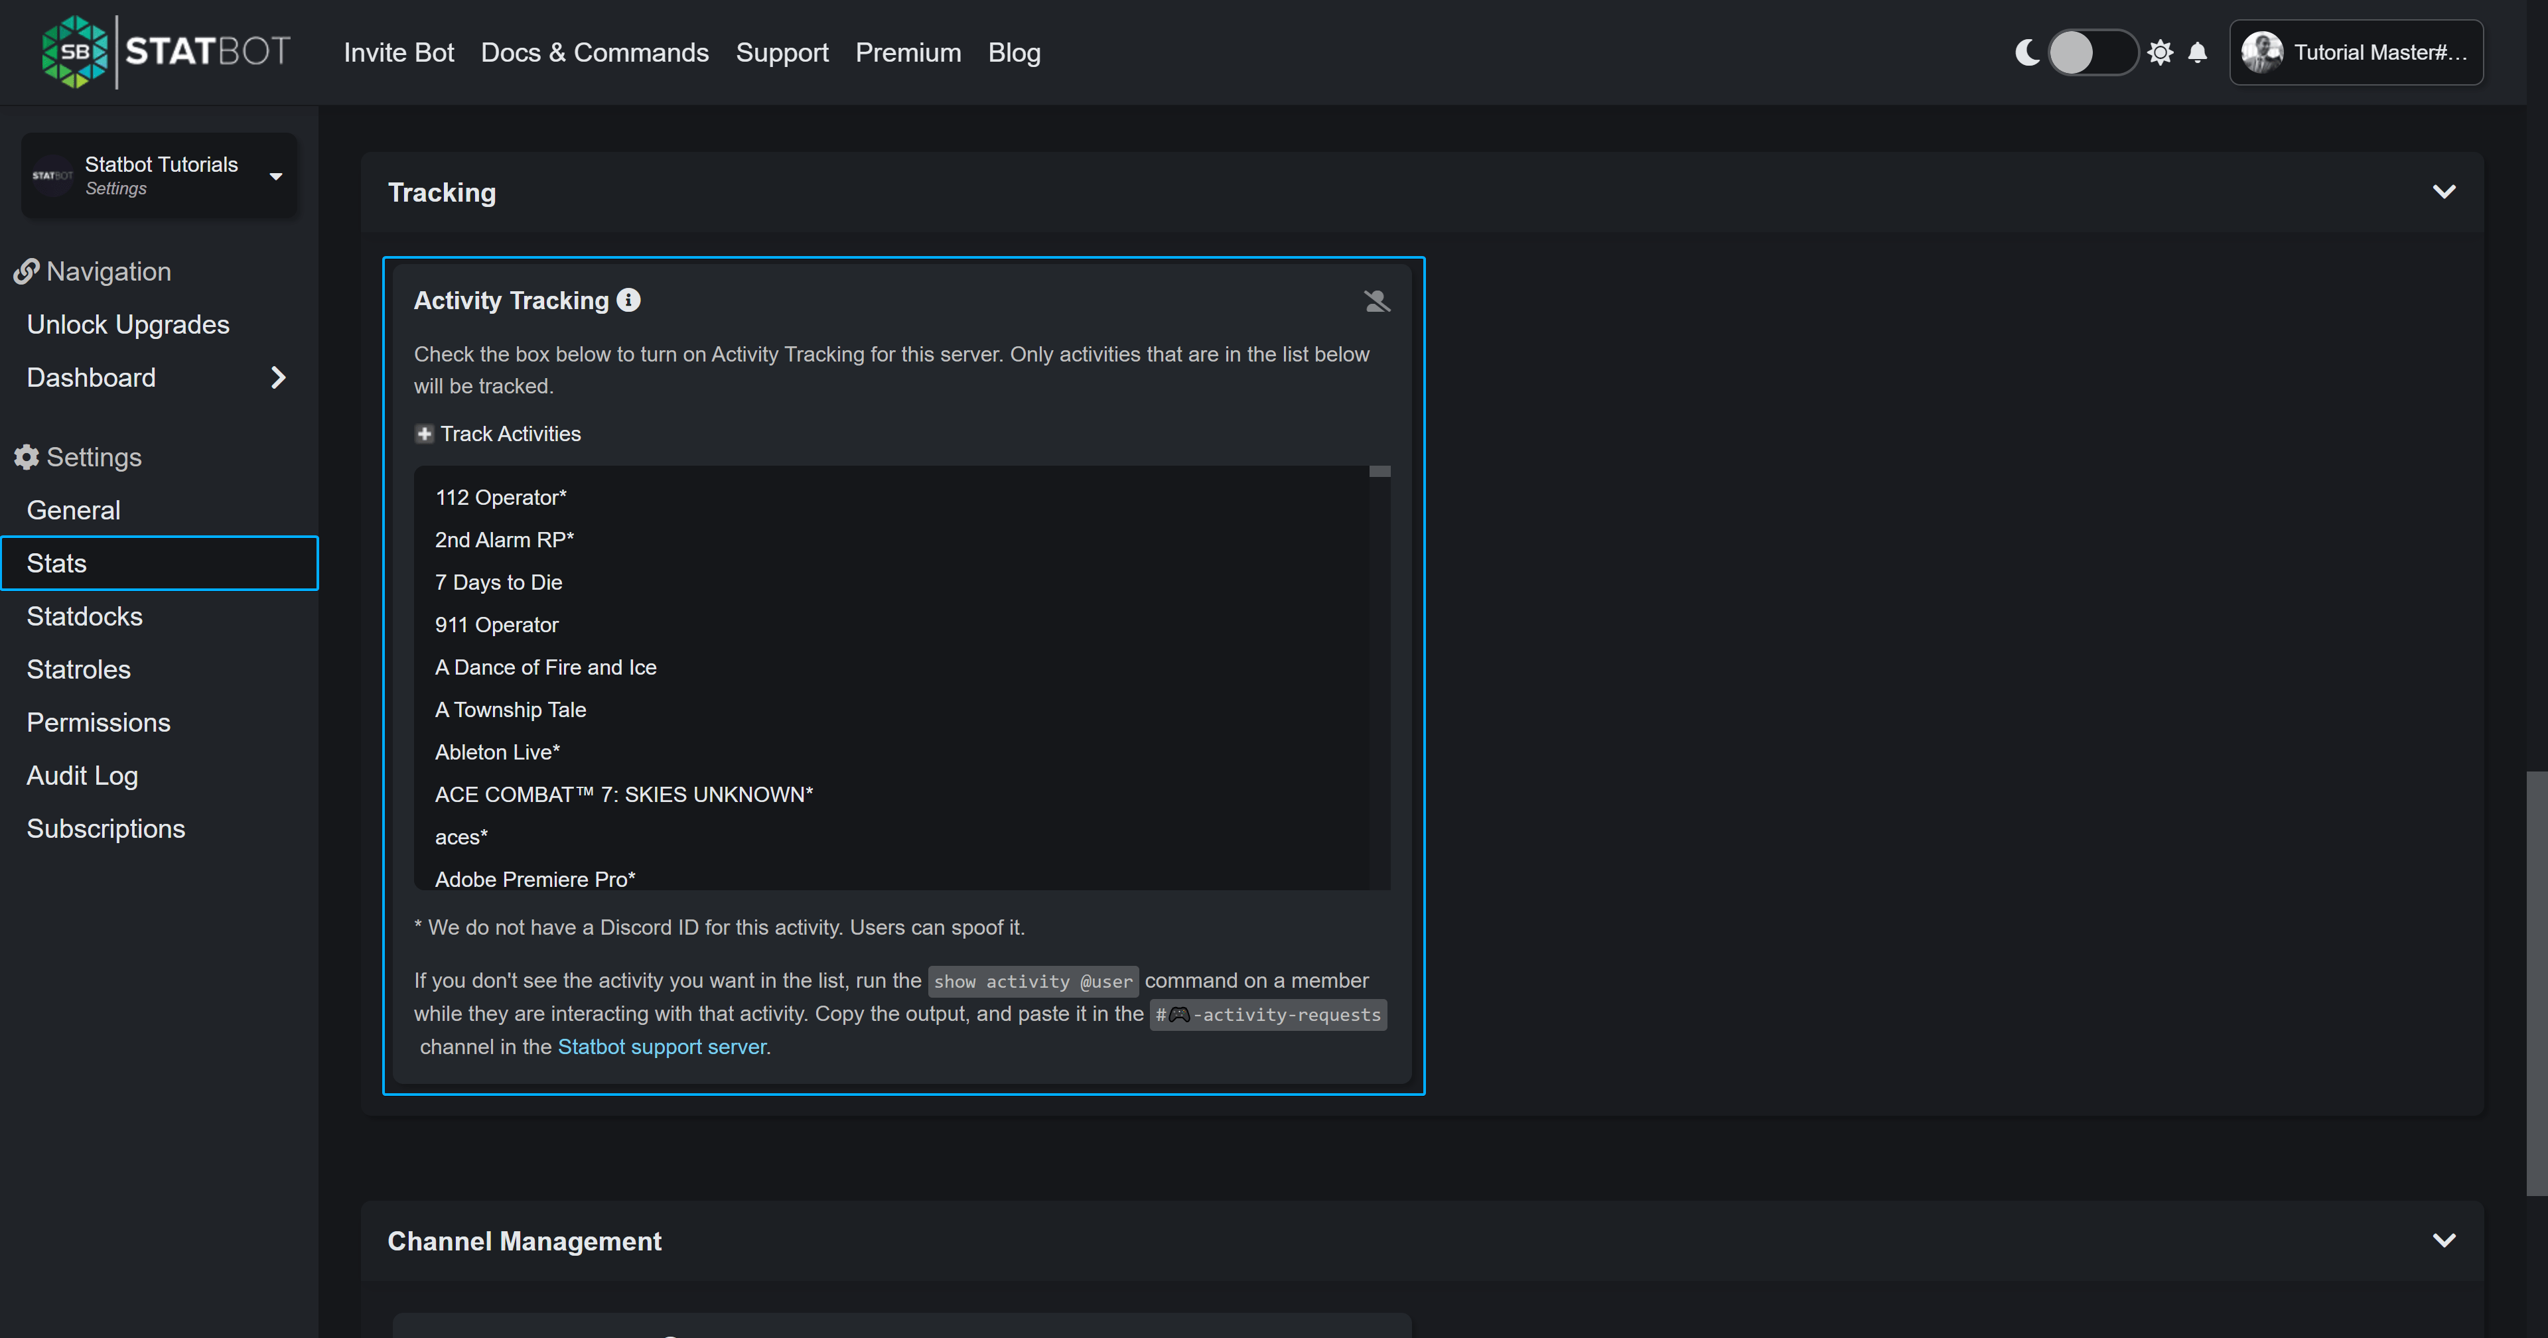Screen dimensions: 2548x1338
Task: Click the Unlock Upgrades link
Action: tap(127, 323)
